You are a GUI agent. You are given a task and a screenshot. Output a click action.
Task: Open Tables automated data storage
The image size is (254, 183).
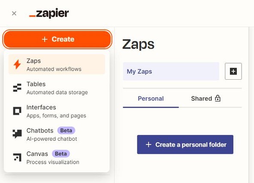[x=57, y=88]
